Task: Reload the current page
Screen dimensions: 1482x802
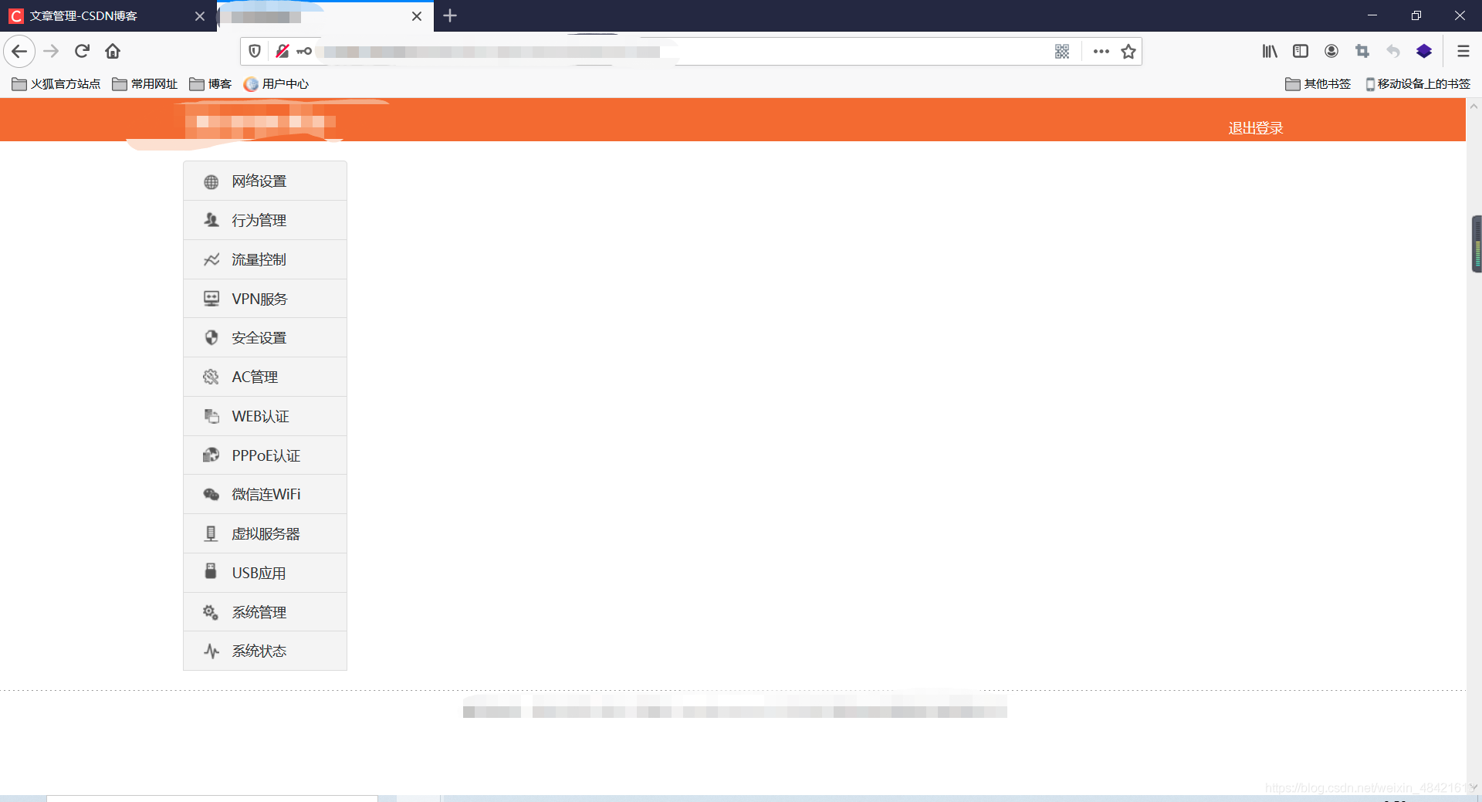Action: click(x=83, y=51)
